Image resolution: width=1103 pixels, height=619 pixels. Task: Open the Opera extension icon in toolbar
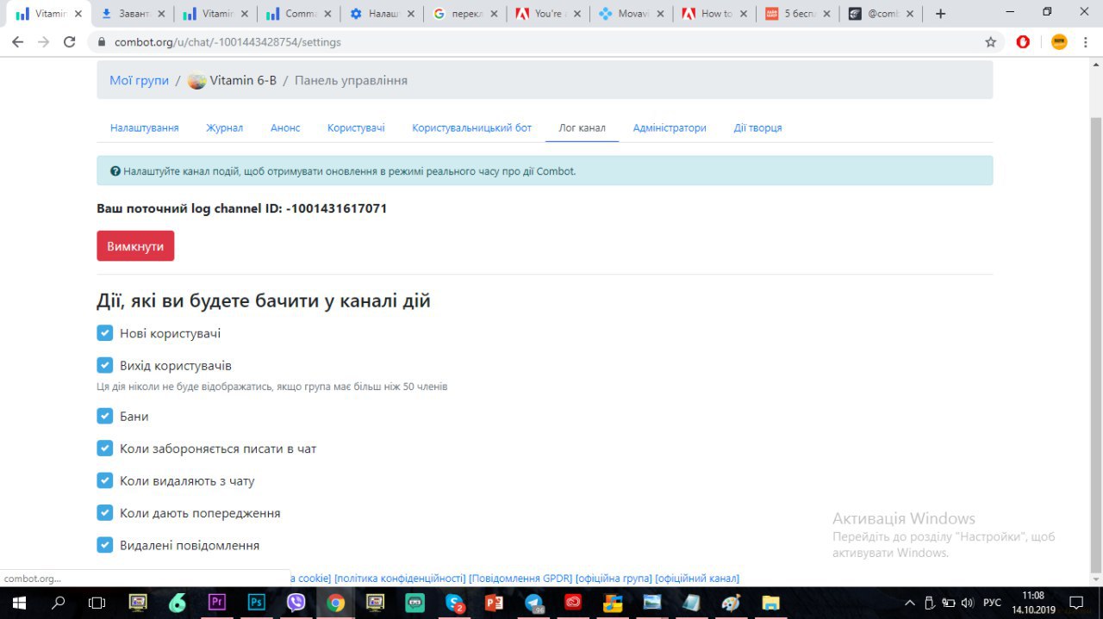tap(1023, 41)
